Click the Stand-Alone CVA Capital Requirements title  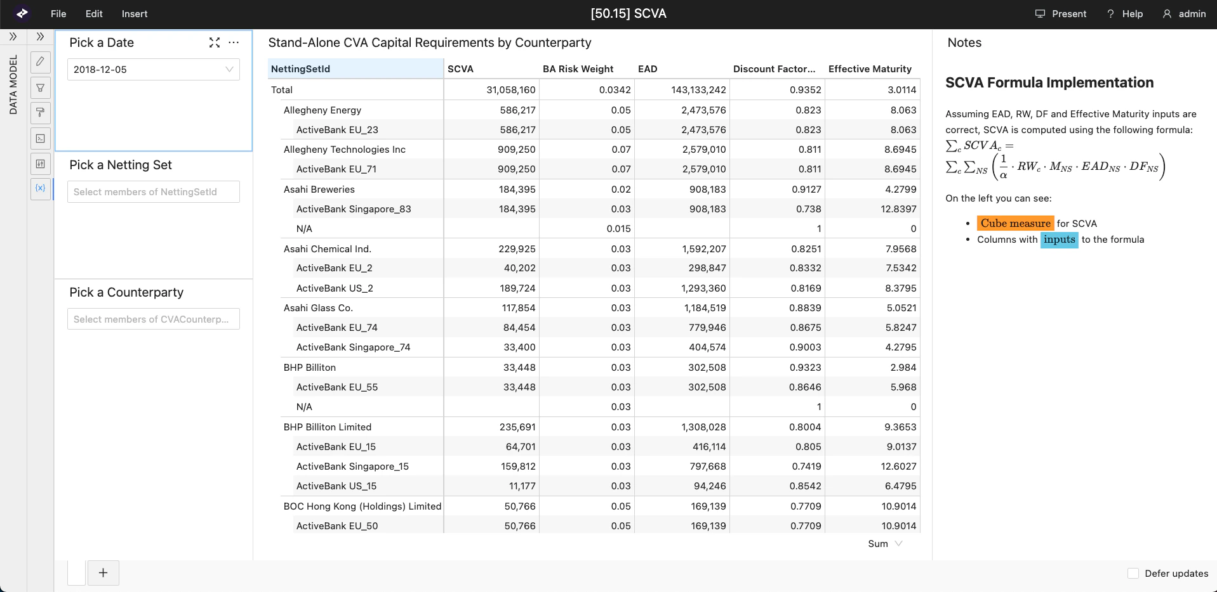pyautogui.click(x=430, y=42)
